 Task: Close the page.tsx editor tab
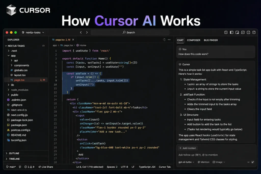coord(73,40)
